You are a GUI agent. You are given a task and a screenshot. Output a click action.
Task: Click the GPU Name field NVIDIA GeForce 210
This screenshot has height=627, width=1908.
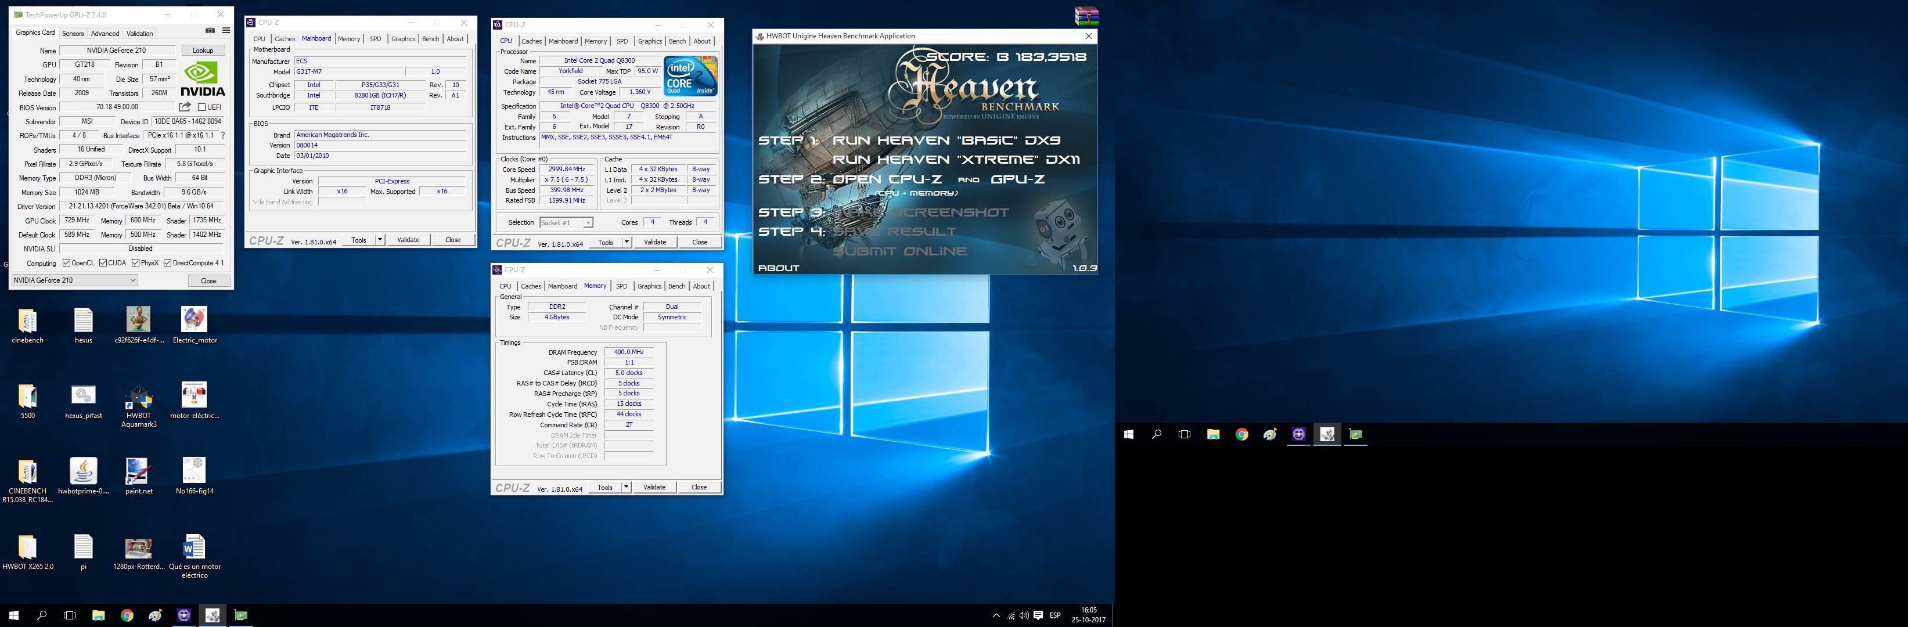[117, 51]
